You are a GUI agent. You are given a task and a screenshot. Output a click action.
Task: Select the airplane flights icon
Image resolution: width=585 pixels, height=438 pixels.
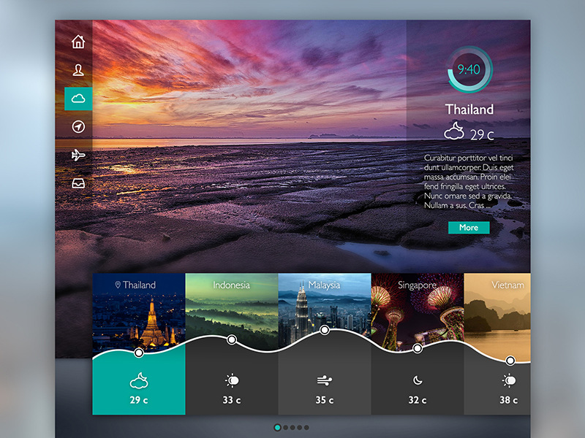tap(78, 155)
